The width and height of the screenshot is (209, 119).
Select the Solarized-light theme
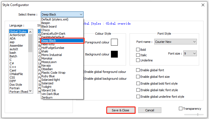[62, 80]
